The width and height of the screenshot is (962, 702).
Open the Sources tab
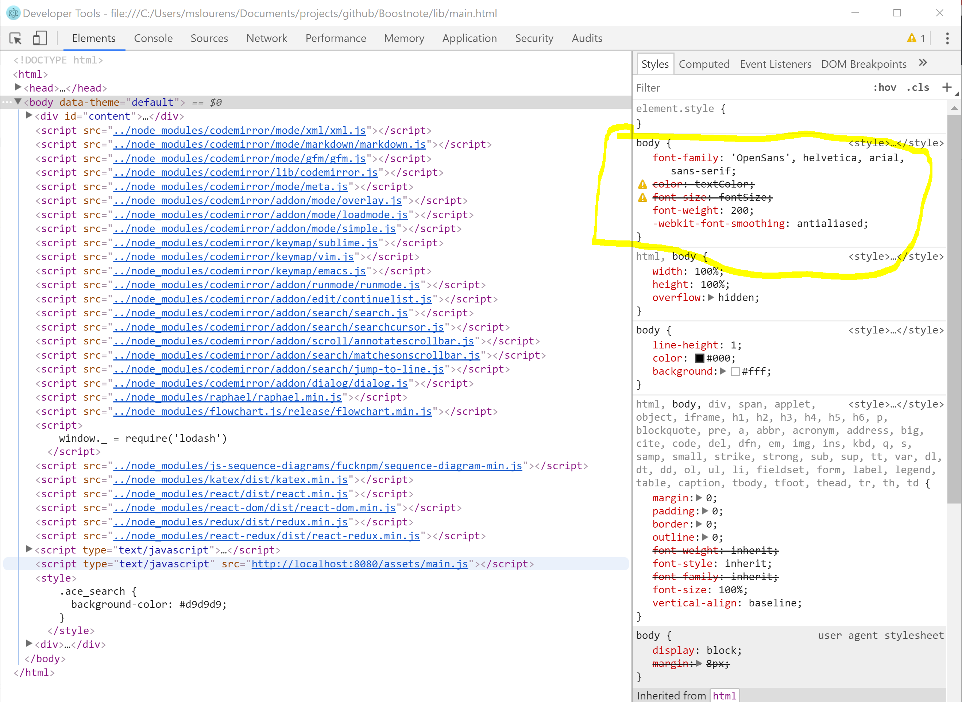(209, 38)
